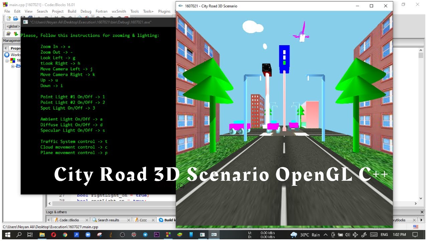Show hidden system tray icons chevron
The height and width of the screenshot is (241, 428).
[x=325, y=235]
